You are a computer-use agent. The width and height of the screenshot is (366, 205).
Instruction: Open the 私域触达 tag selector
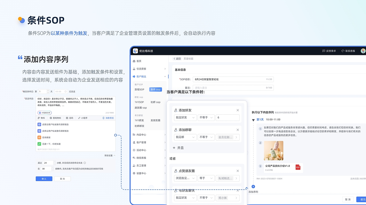(x=228, y=178)
